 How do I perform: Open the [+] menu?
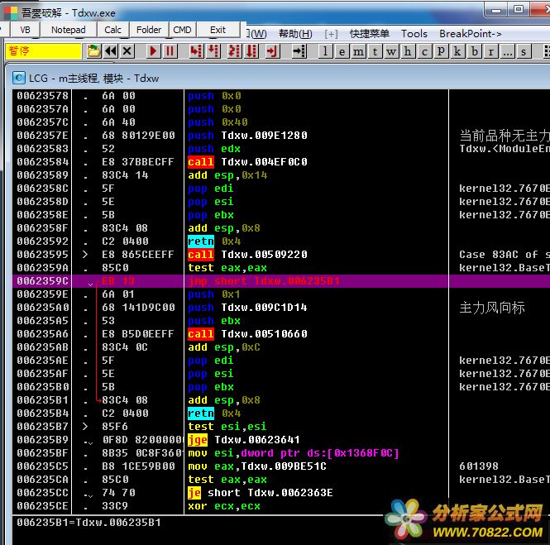tap(331, 34)
